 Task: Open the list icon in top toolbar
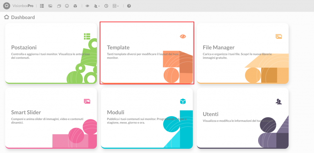42,6
